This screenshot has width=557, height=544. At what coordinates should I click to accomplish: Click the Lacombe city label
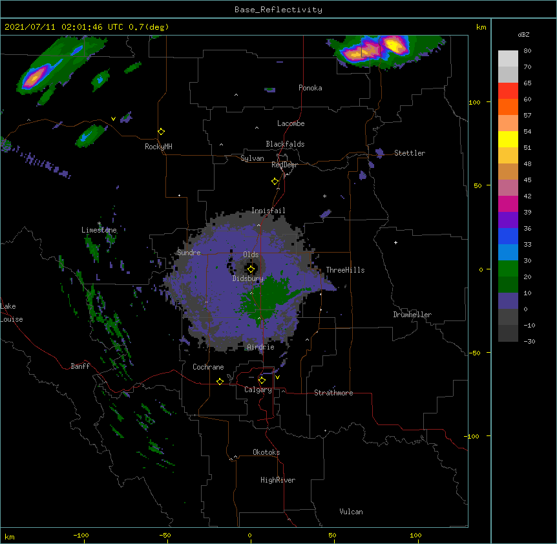coord(291,123)
